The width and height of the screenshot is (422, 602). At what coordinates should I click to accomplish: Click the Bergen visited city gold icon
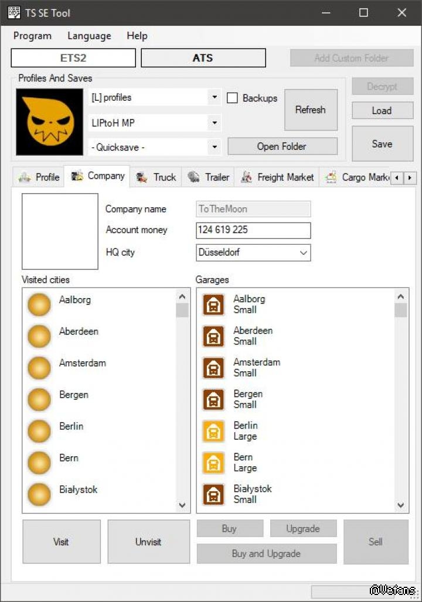tap(39, 399)
